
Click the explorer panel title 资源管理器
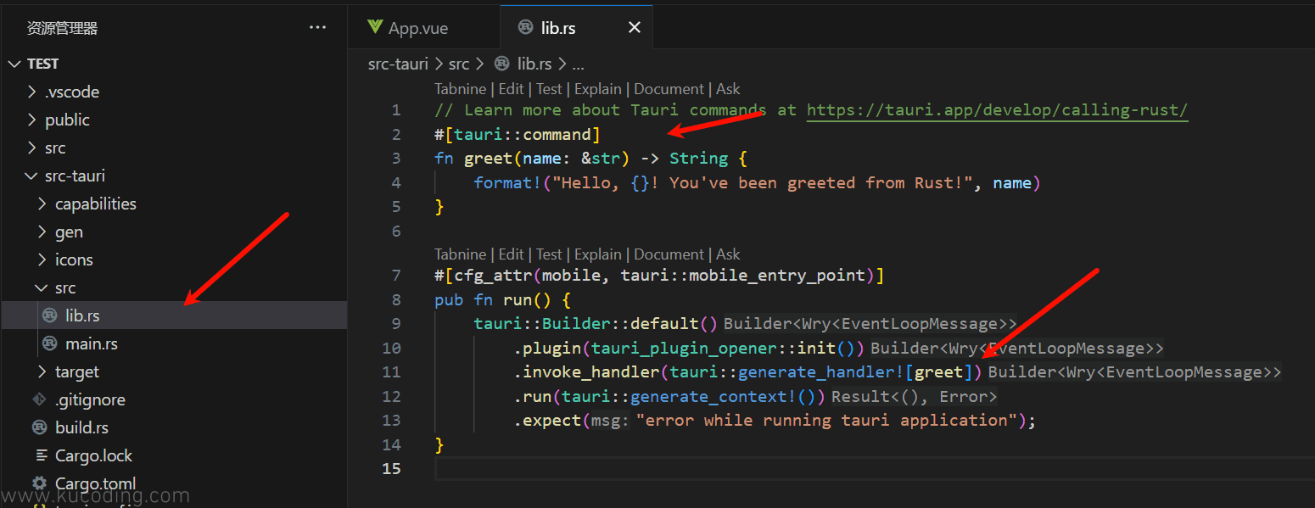[63, 28]
